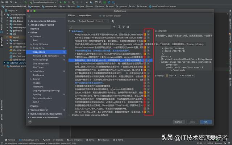Focus the inspections search field
The image size is (232, 145).
(90, 26)
